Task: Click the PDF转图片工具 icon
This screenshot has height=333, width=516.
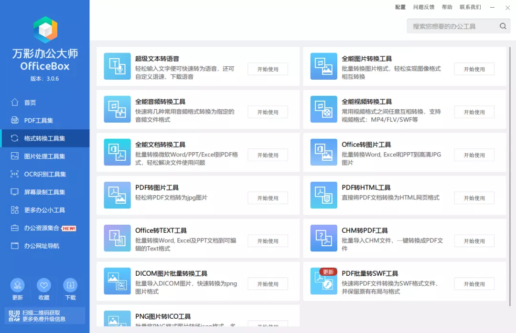Action: tap(117, 195)
